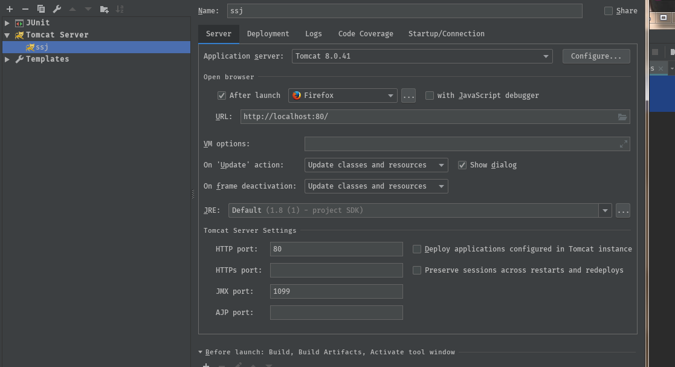The width and height of the screenshot is (675, 367).
Task: Open the Startup/Connection tab
Action: 447,34
